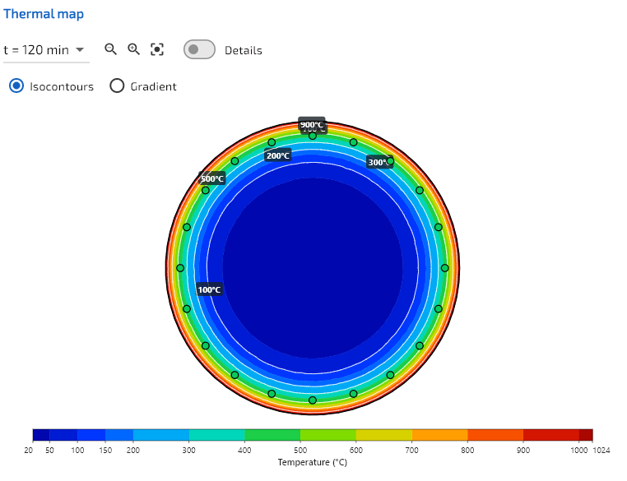Open the t = 120 min dropdown
Viewport: 627px width, 481px height.
[x=46, y=50]
